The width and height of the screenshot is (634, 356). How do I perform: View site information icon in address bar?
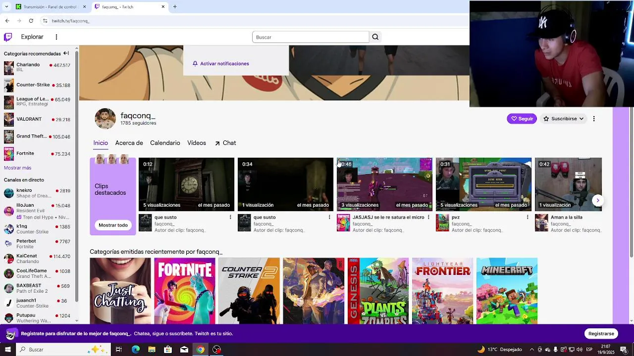point(45,21)
